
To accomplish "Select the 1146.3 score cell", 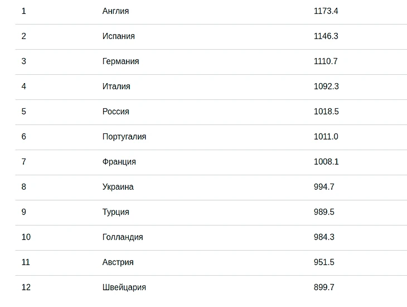I will click(x=326, y=36).
